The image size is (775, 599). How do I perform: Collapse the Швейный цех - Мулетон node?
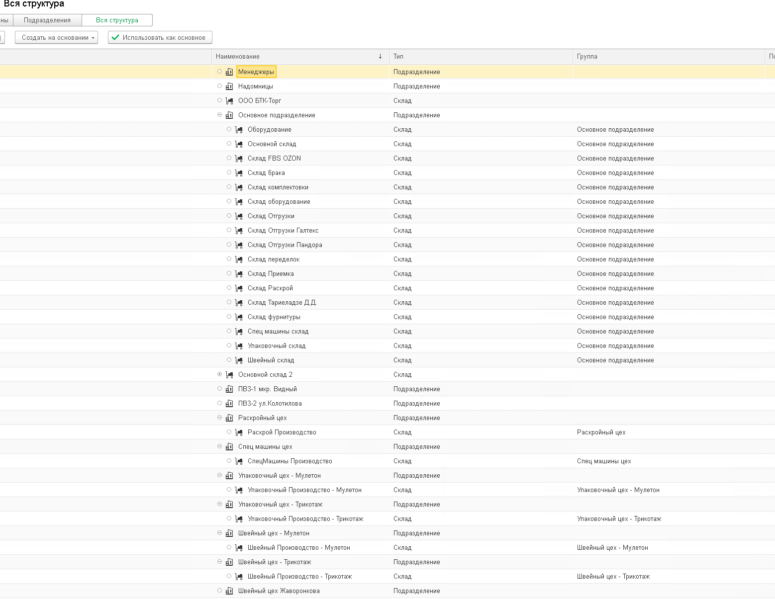tap(219, 533)
